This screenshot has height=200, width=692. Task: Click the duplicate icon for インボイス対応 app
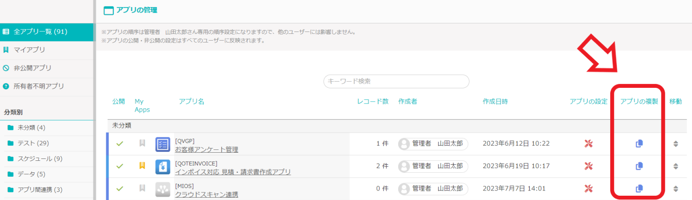pyautogui.click(x=639, y=166)
